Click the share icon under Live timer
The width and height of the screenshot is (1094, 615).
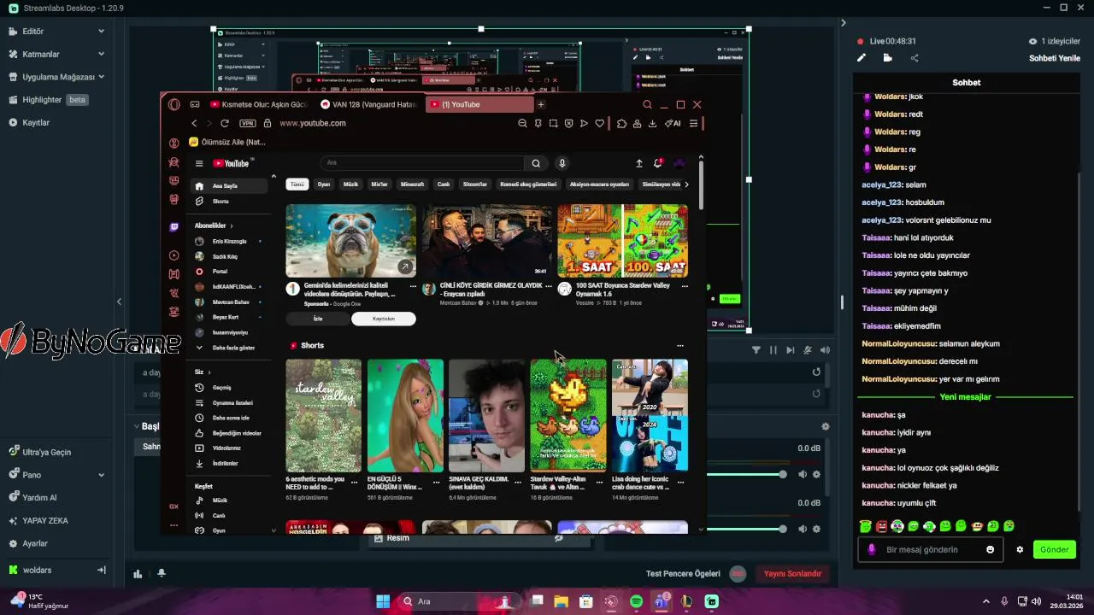coord(915,58)
